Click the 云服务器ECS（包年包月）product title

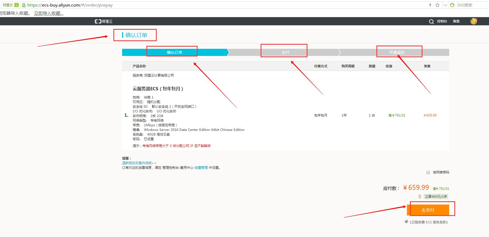click(158, 89)
